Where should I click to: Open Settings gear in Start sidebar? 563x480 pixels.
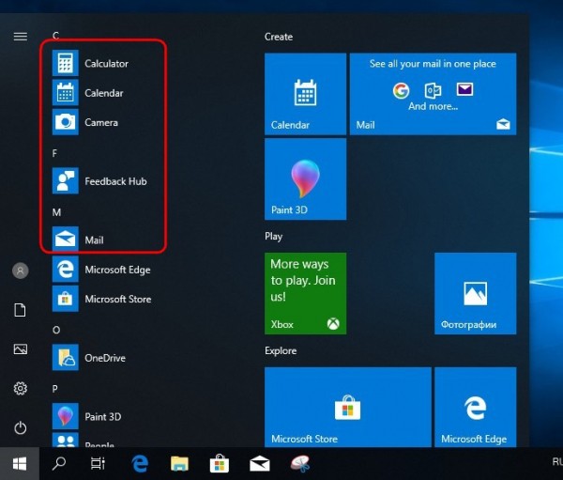(20, 388)
